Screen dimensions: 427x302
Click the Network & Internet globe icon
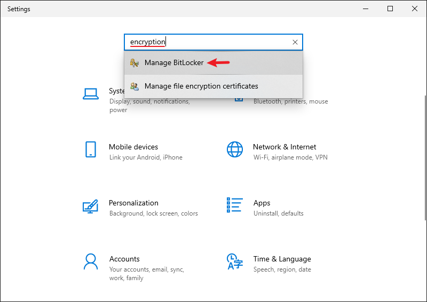tap(235, 149)
